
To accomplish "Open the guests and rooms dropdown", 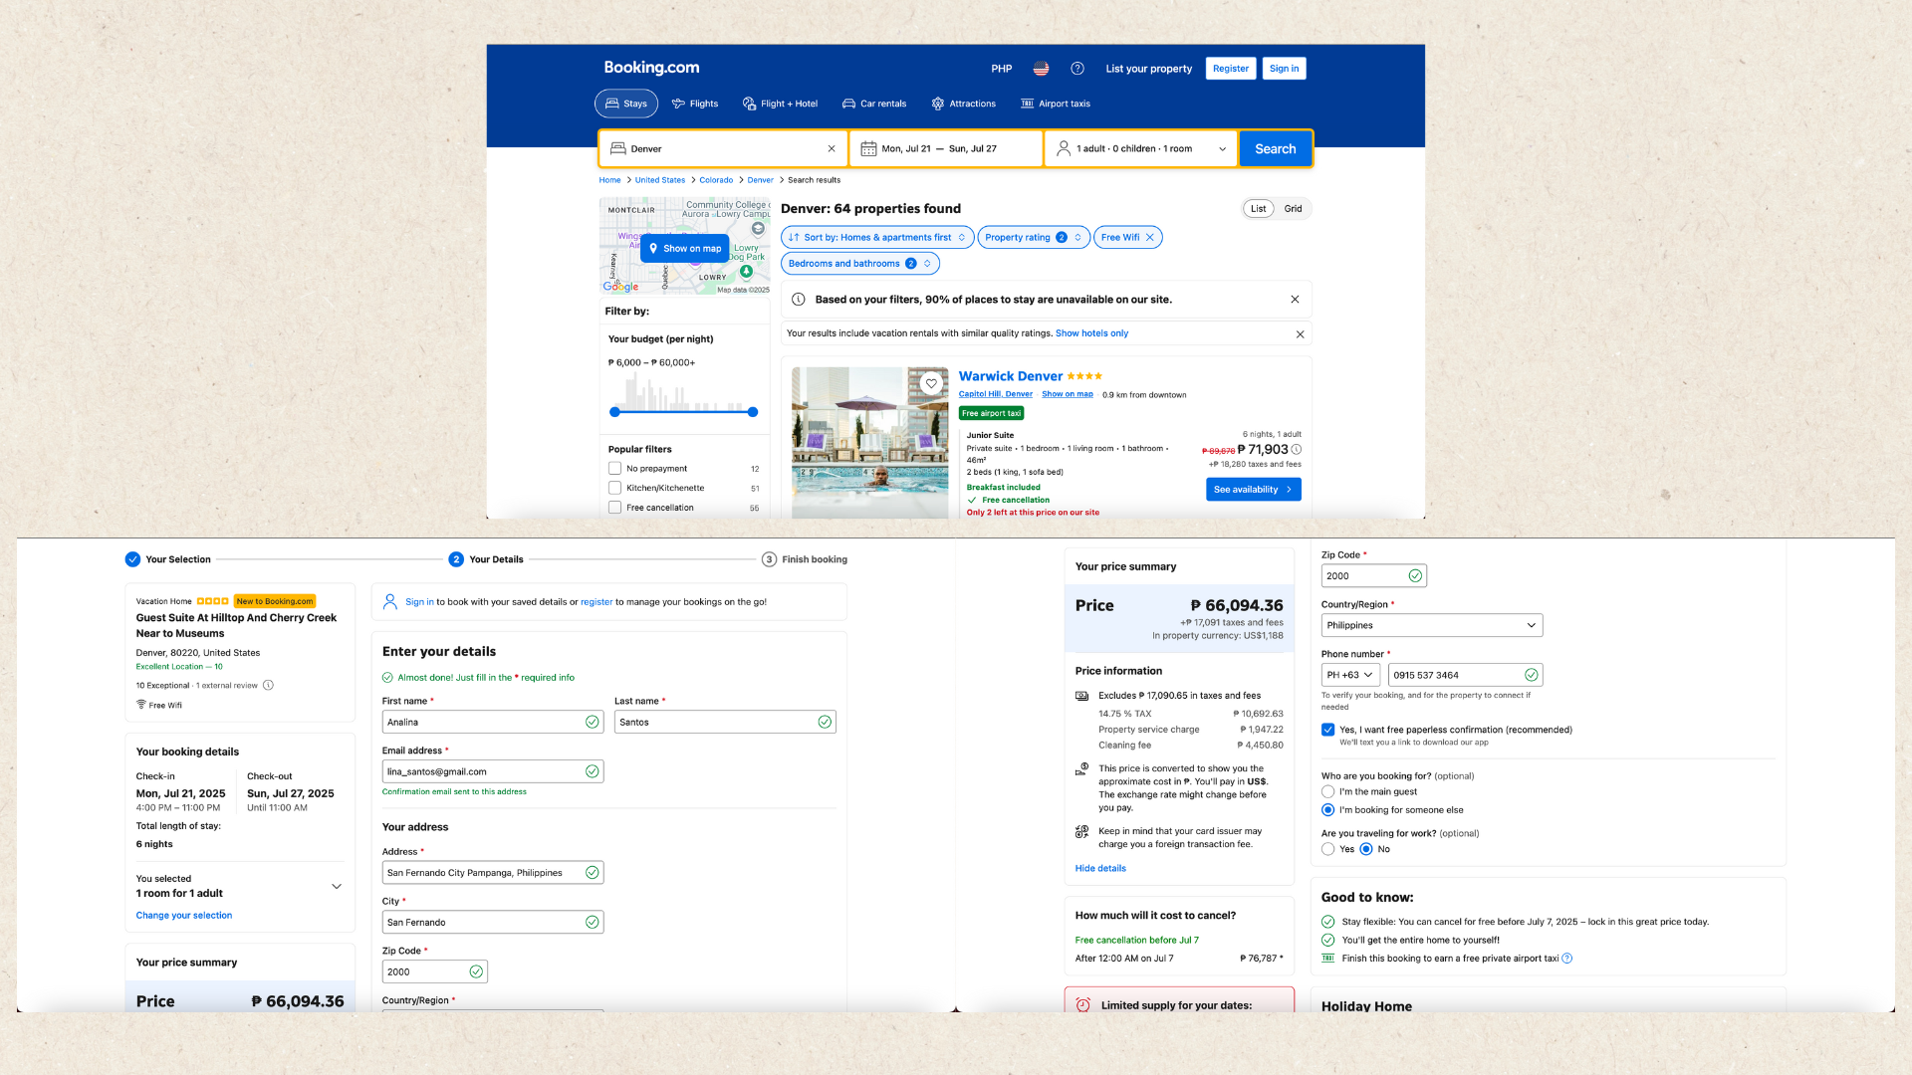I will (1141, 148).
